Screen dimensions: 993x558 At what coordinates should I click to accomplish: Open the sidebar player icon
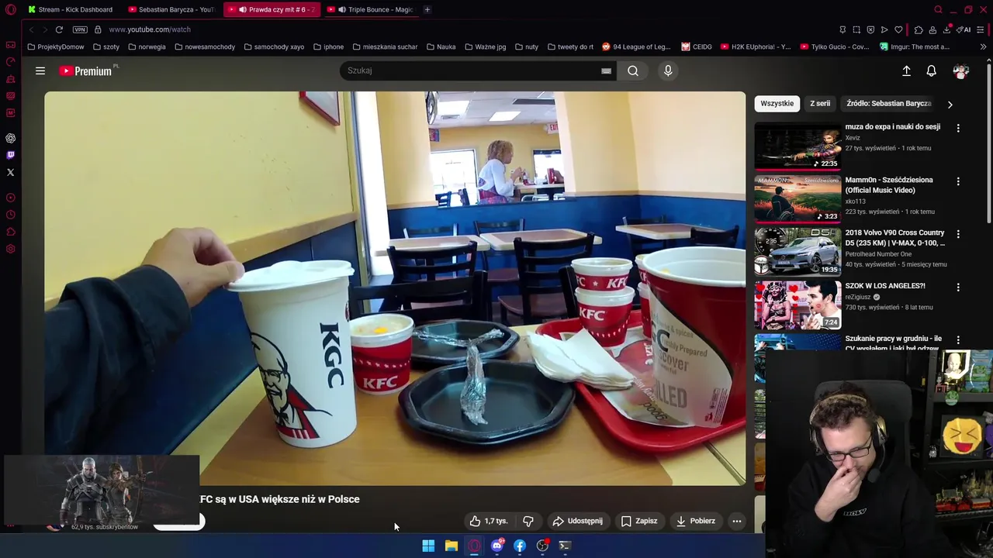[x=10, y=198]
